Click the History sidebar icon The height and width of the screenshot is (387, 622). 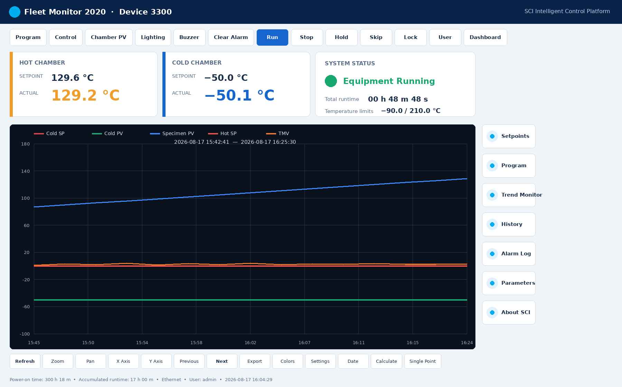492,225
